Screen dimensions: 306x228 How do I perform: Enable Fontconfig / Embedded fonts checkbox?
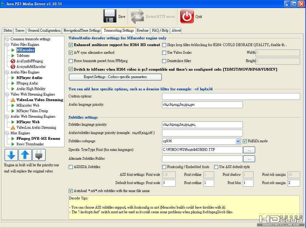click(164, 167)
